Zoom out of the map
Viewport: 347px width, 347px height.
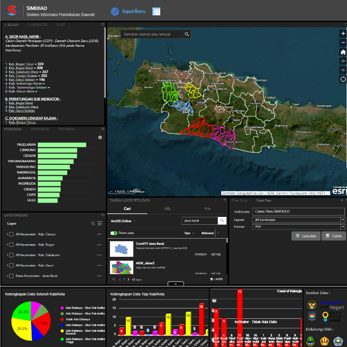coord(343,43)
